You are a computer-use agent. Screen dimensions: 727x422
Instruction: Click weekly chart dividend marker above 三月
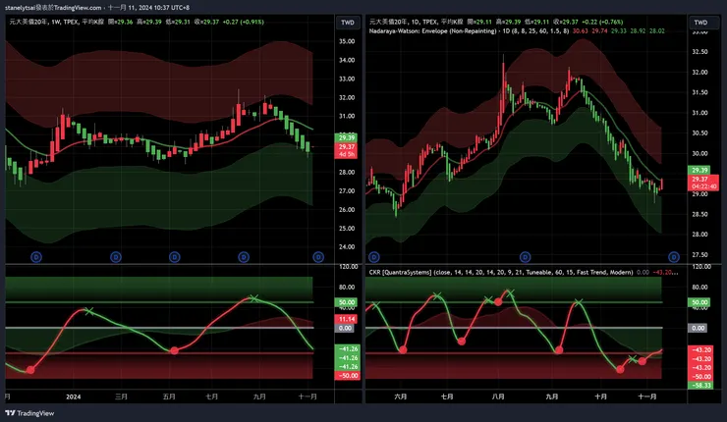point(116,257)
